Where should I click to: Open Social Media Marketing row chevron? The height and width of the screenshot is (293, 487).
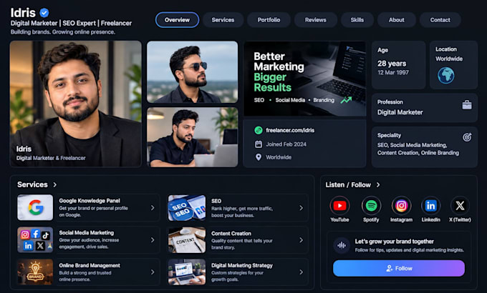(153, 240)
